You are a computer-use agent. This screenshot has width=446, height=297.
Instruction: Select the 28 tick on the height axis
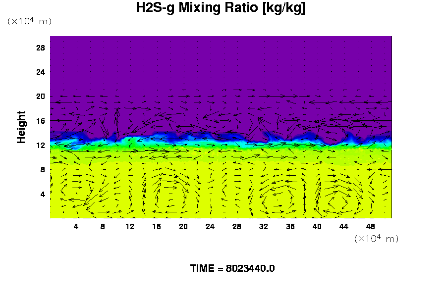pos(40,48)
